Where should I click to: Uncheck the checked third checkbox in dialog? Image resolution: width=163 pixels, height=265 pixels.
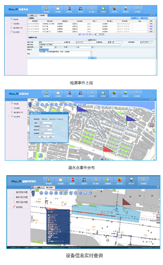[57, 119]
